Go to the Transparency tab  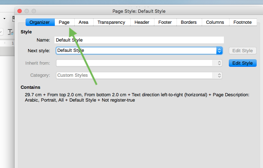[111, 22]
